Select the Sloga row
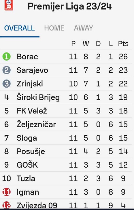The image size is (134, 210). (x=66, y=138)
